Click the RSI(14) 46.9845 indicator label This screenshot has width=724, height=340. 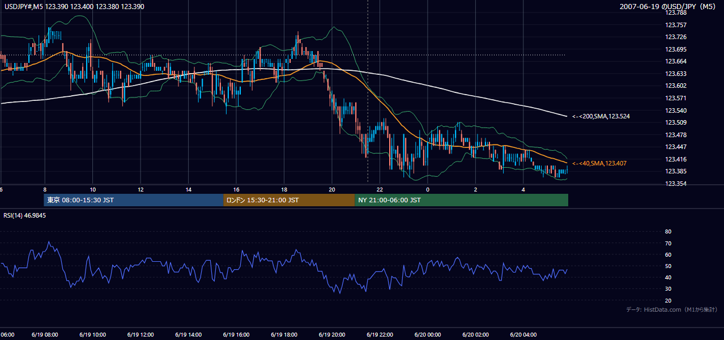click(x=25, y=215)
